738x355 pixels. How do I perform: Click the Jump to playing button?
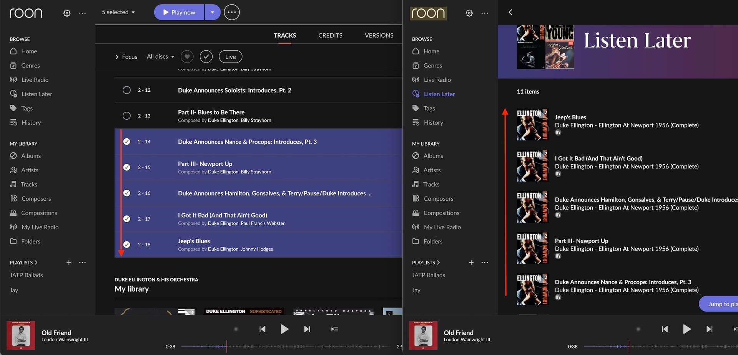pyautogui.click(x=718, y=304)
